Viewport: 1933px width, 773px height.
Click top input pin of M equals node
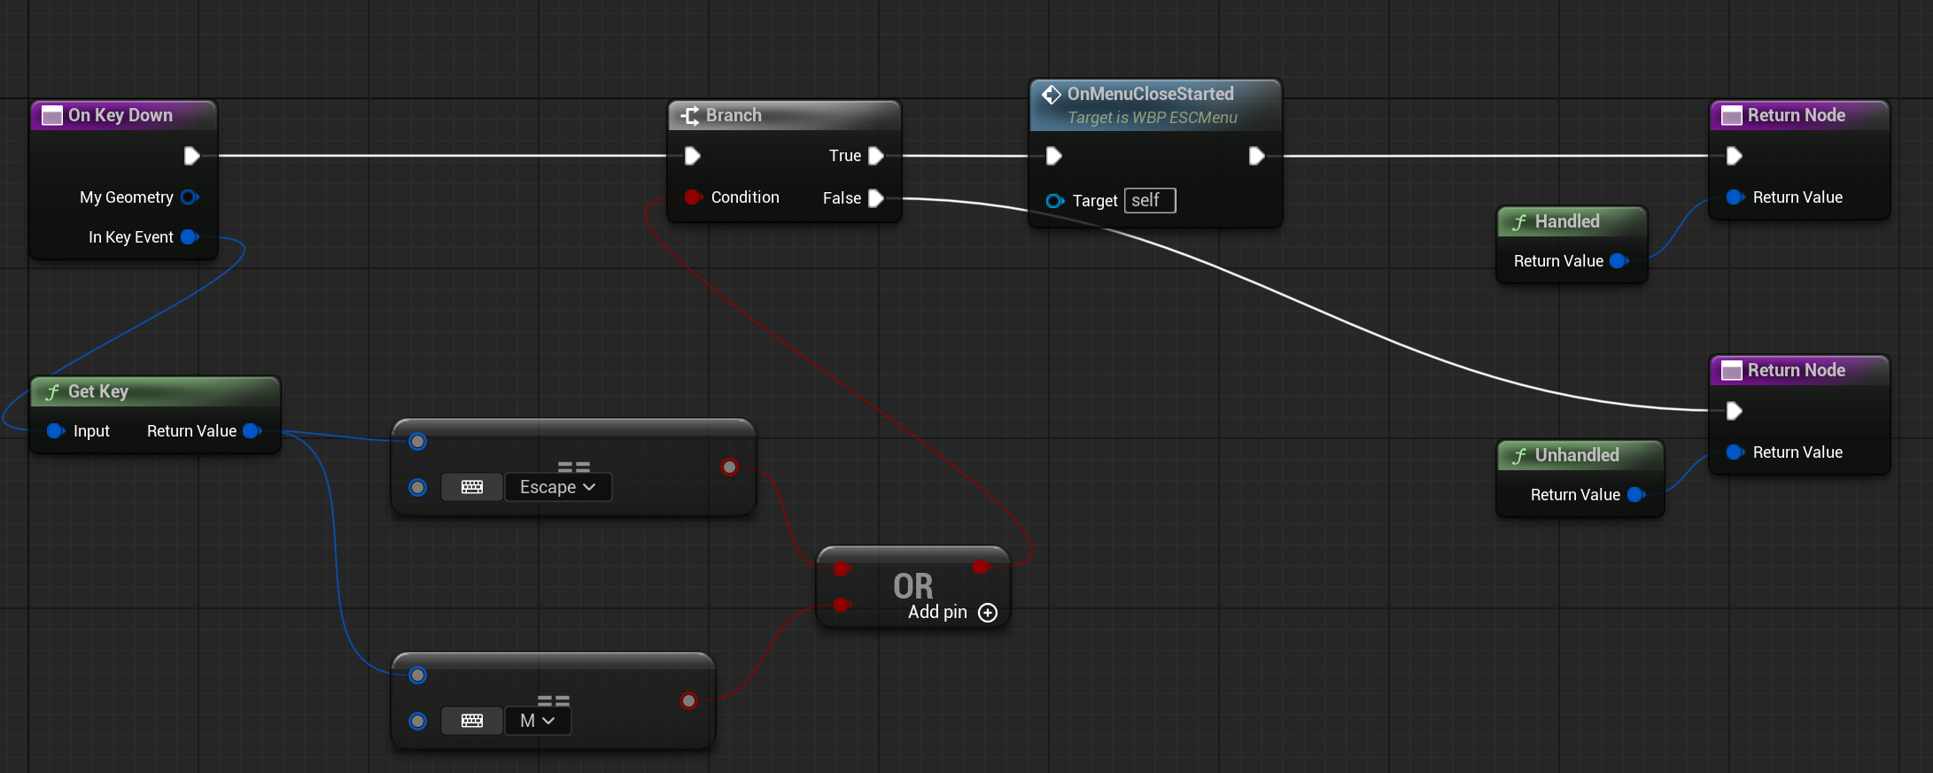click(x=418, y=675)
